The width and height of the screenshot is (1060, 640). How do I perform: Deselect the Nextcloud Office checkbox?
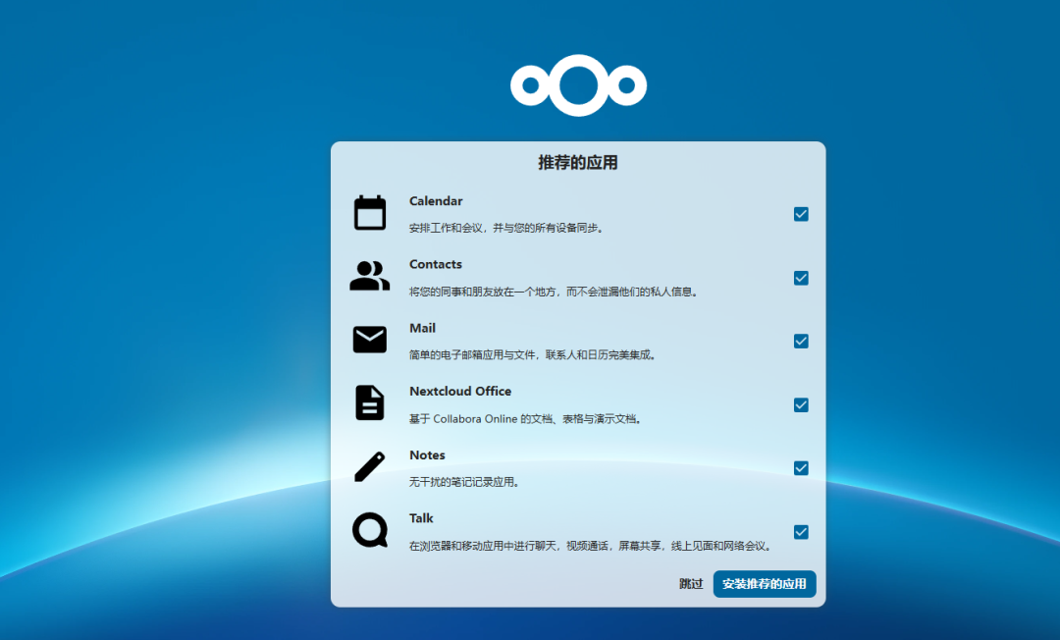(801, 404)
